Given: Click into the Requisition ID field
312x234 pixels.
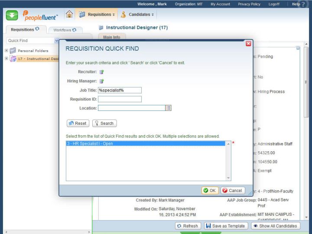Looking at the screenshot, I should (120, 99).
